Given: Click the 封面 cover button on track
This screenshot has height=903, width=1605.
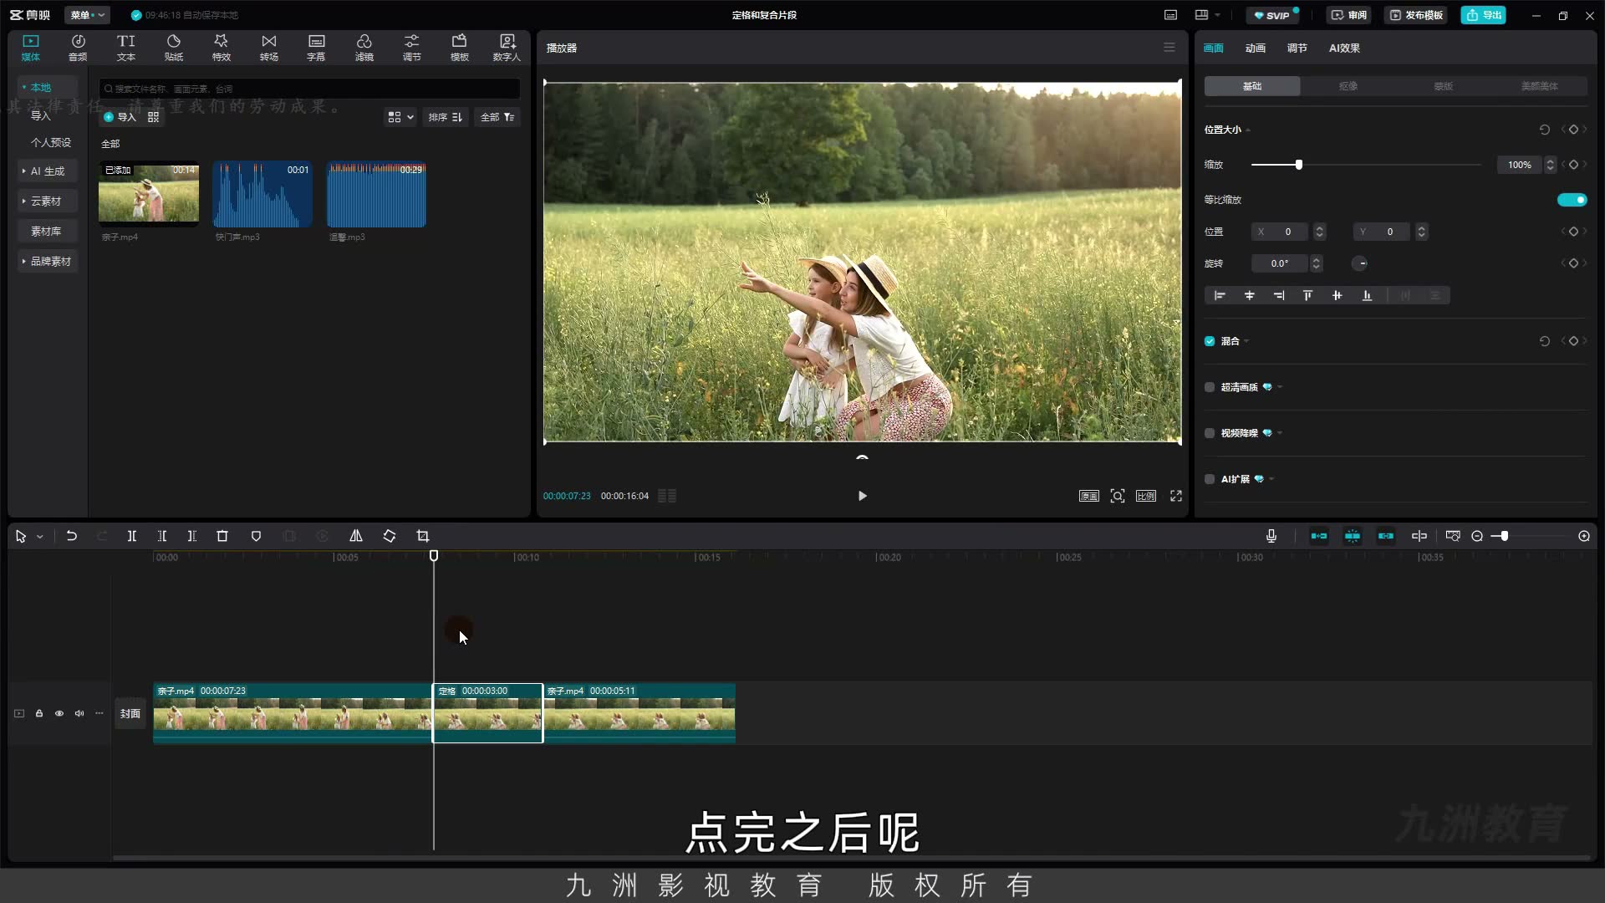Looking at the screenshot, I should 130,713.
